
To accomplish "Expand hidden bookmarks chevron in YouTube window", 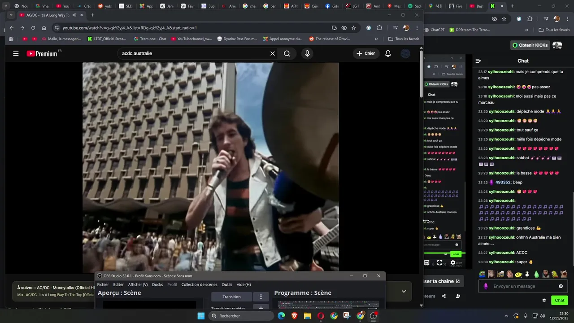I will 376,39.
